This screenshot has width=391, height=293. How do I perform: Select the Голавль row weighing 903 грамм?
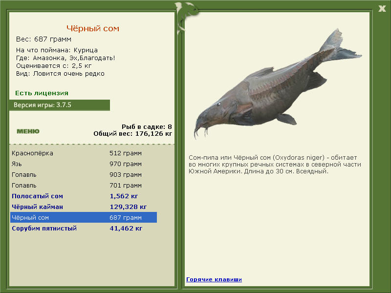pos(84,174)
